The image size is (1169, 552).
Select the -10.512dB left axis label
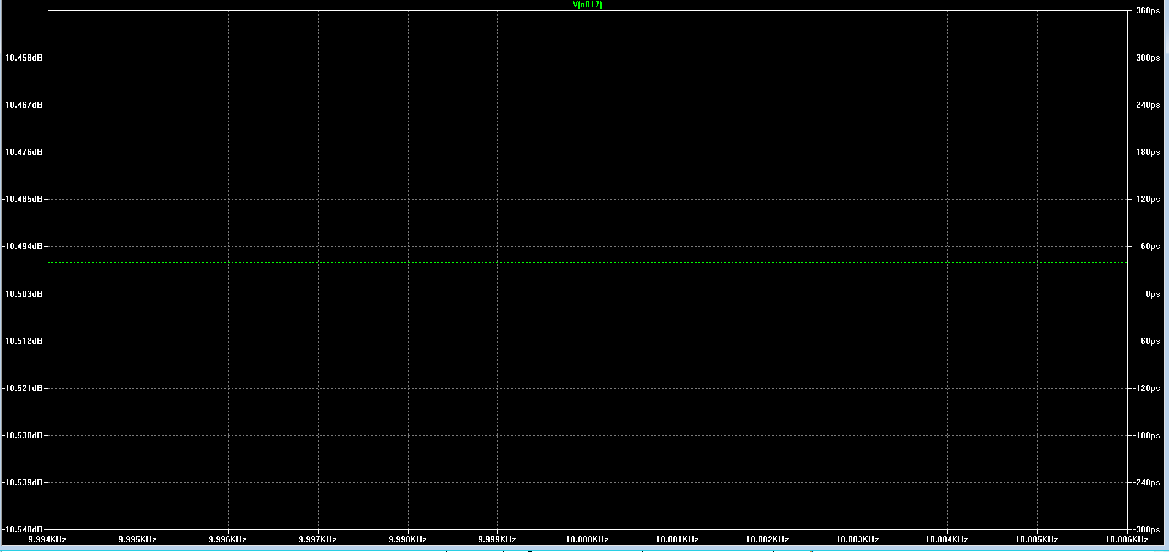click(x=23, y=341)
